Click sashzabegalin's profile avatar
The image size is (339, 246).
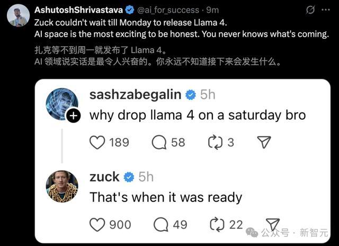tap(61, 103)
